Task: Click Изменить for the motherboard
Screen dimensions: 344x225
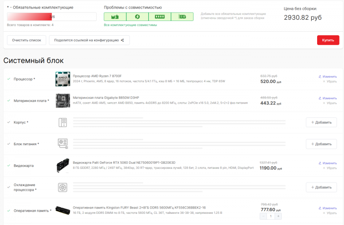Action: pos(327,98)
